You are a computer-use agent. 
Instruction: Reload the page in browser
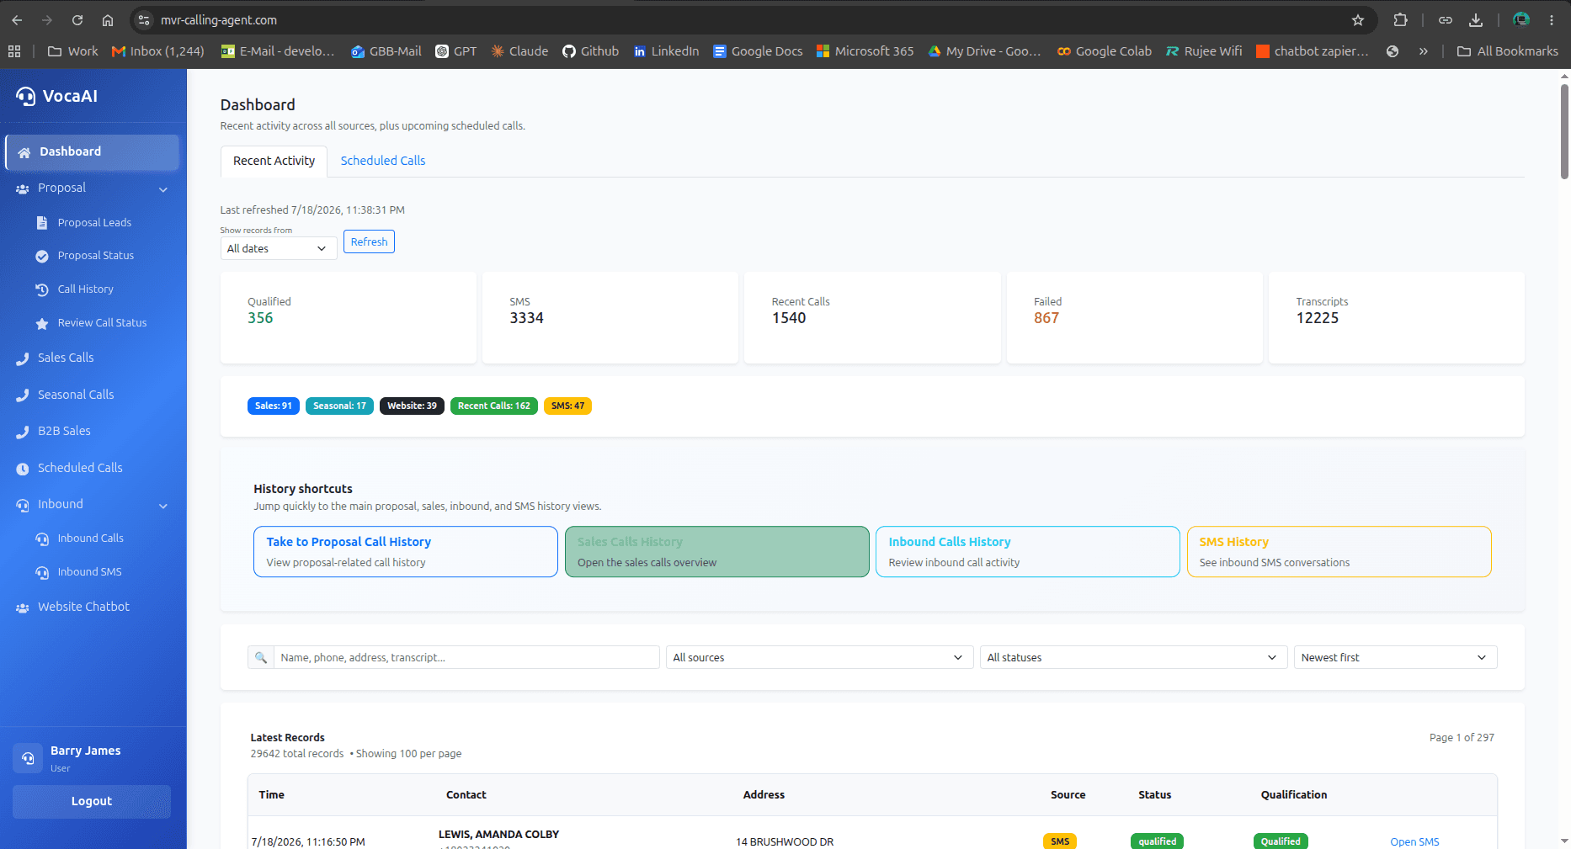(x=77, y=20)
